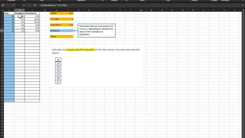Click data cell containing 18

[x=9, y=22]
